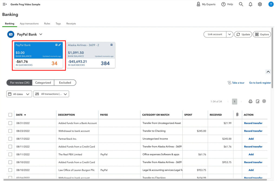Edit the PayPal Bank account via the pencil icon
This screenshot has width=277, height=181.
60,45
